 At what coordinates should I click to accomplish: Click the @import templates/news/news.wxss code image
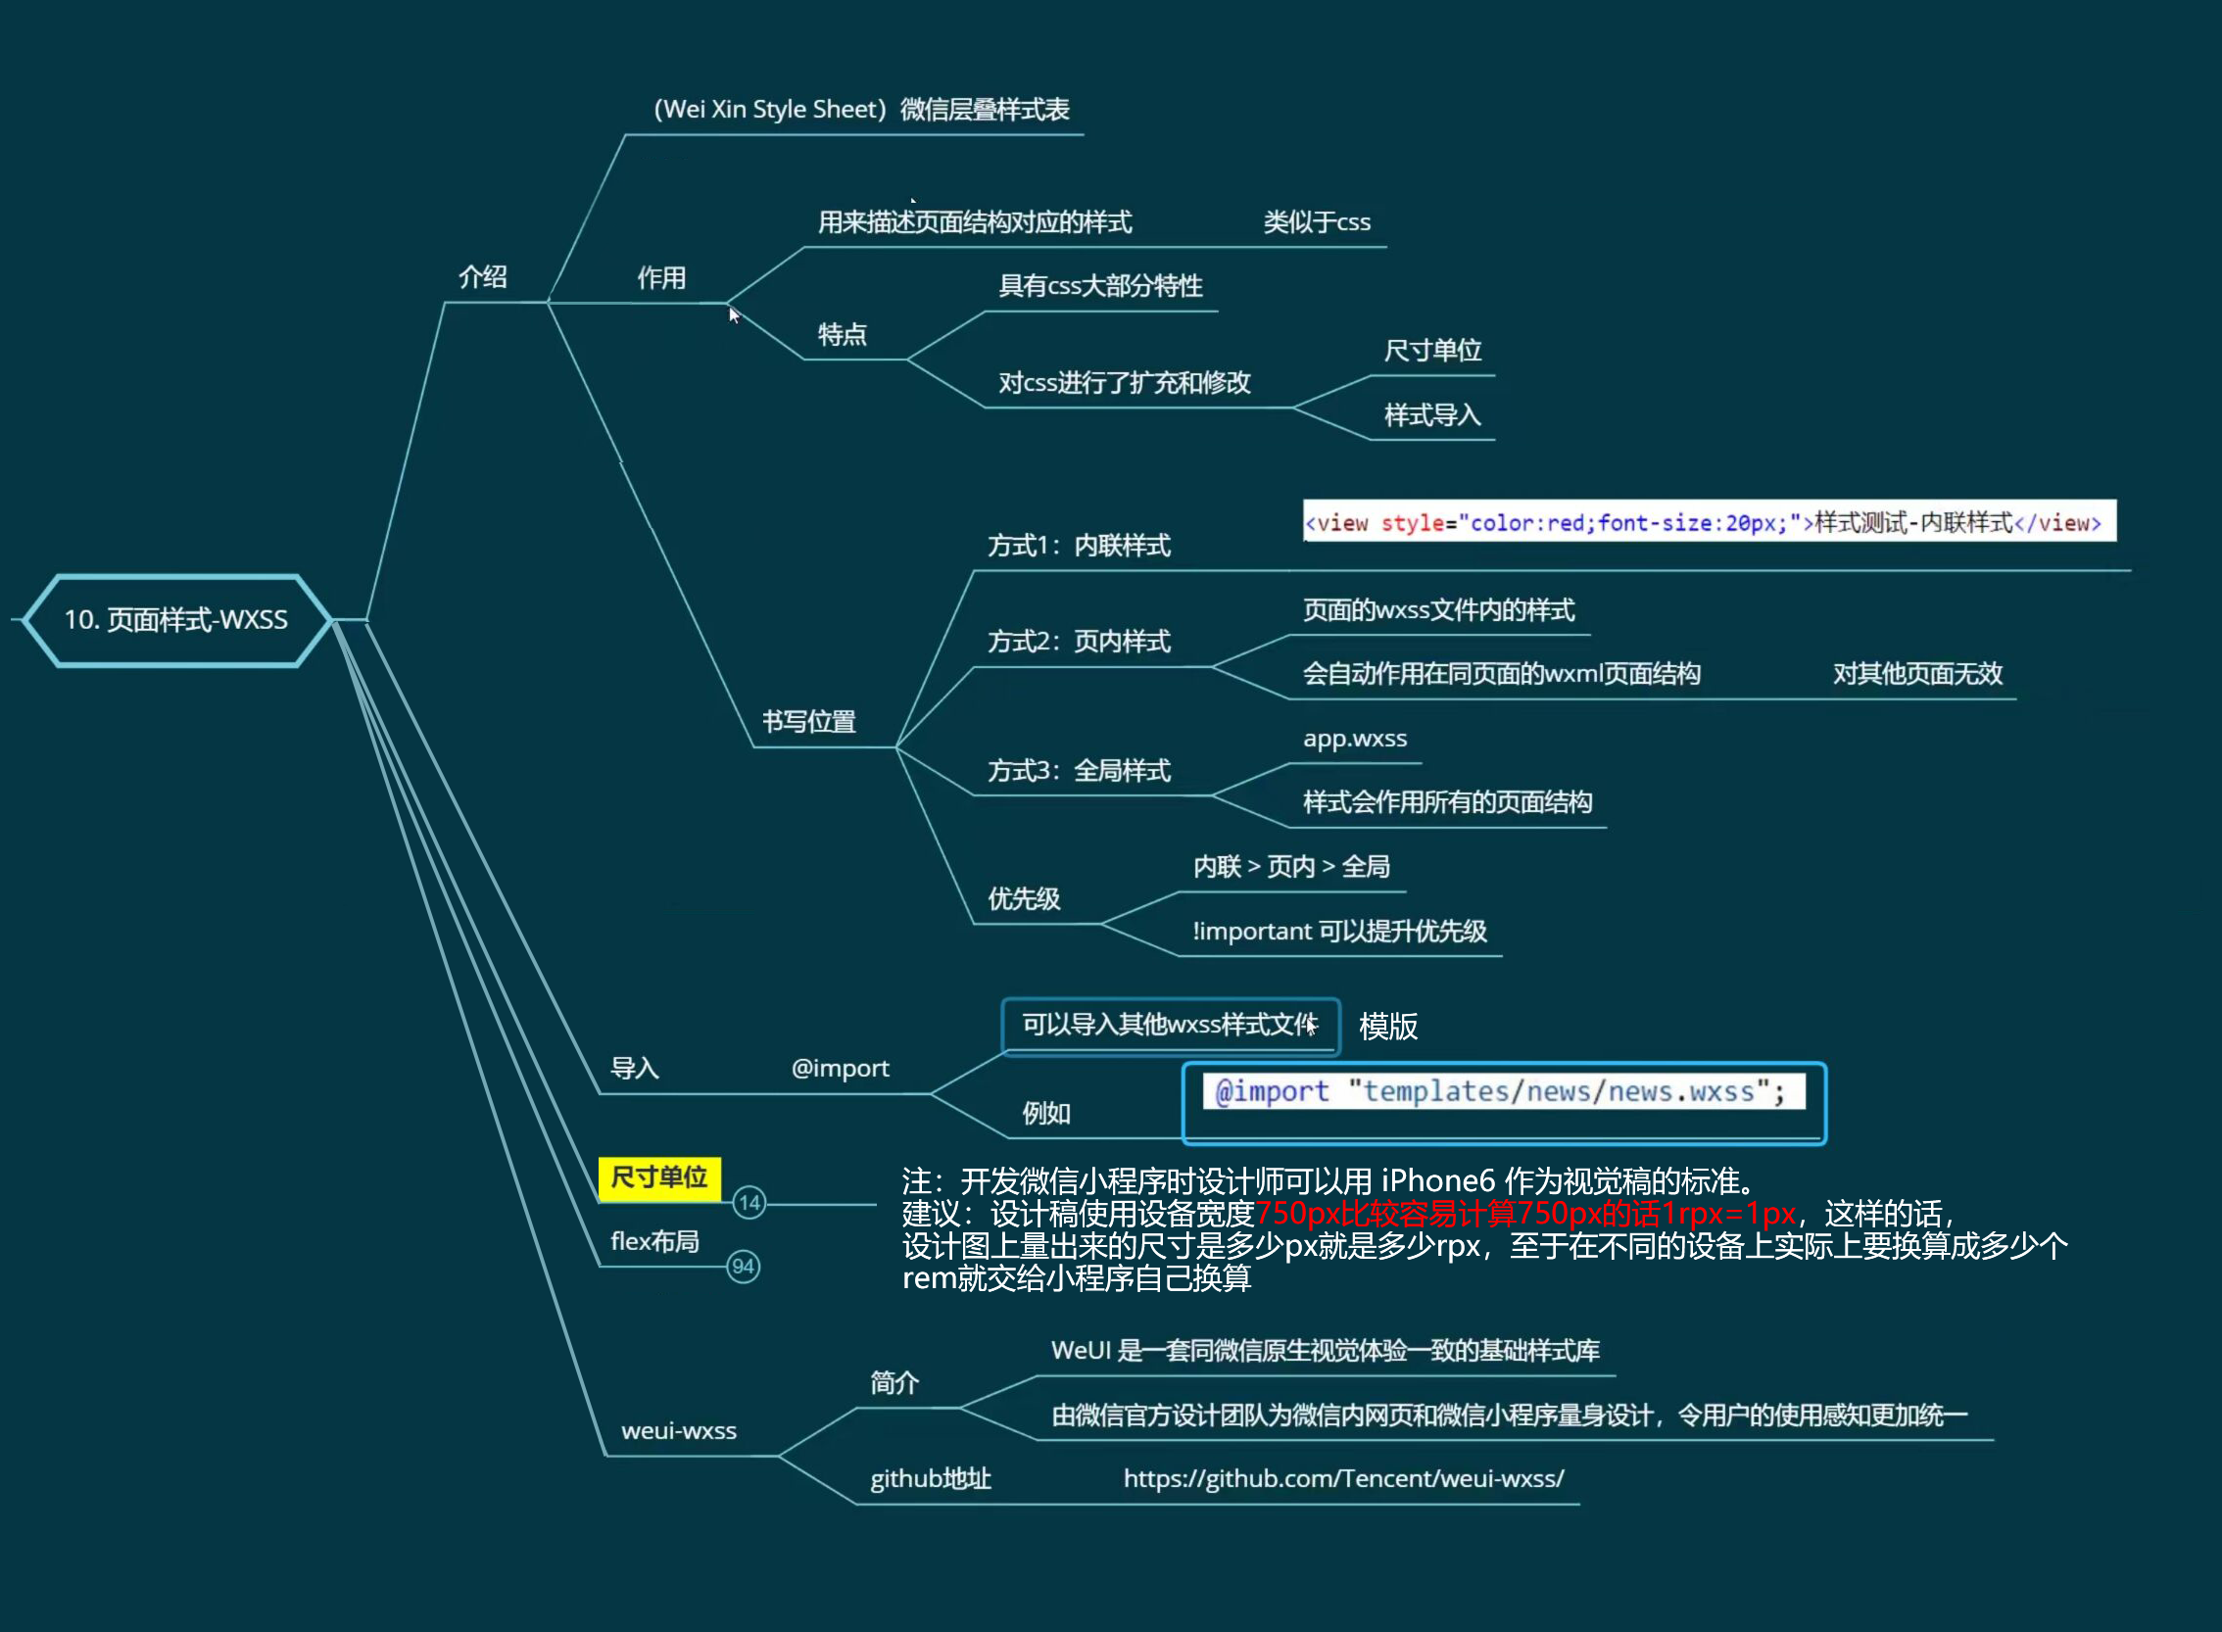pyautogui.click(x=1504, y=1091)
